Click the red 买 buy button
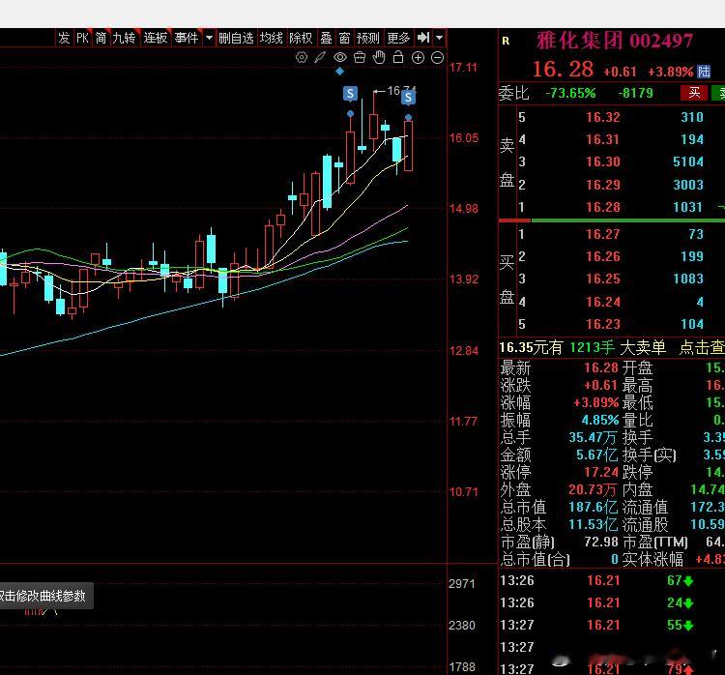The image size is (725, 675). pyautogui.click(x=693, y=93)
